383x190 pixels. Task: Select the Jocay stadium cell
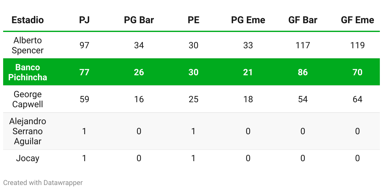(x=28, y=158)
